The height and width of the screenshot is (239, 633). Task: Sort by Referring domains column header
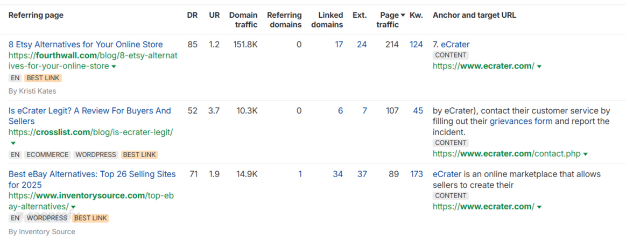point(284,20)
